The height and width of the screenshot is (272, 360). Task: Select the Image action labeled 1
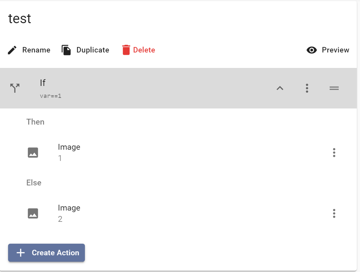(178, 153)
